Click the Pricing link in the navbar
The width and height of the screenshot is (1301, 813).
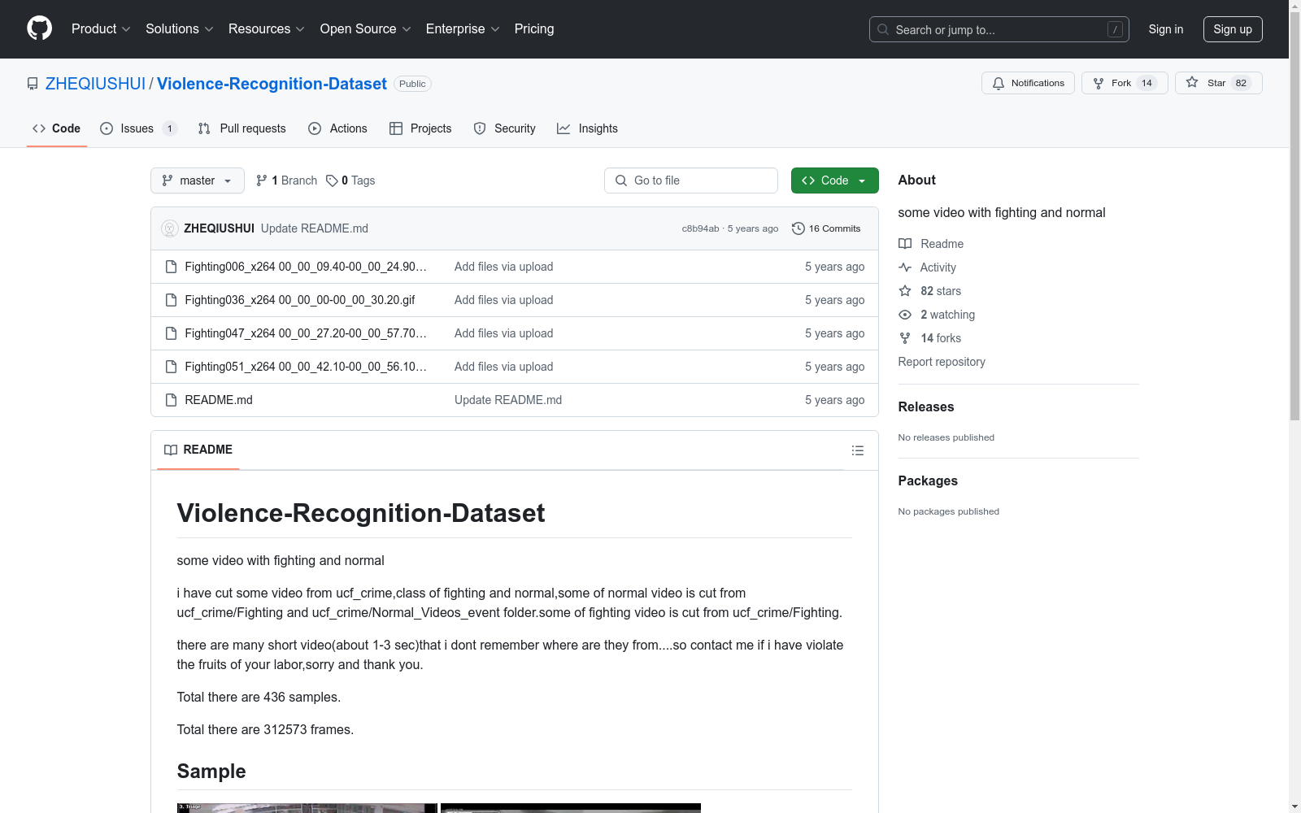(x=534, y=29)
